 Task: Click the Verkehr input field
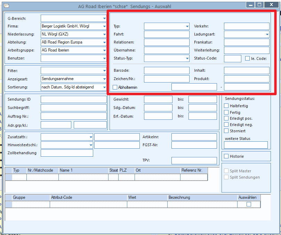[x=247, y=26]
